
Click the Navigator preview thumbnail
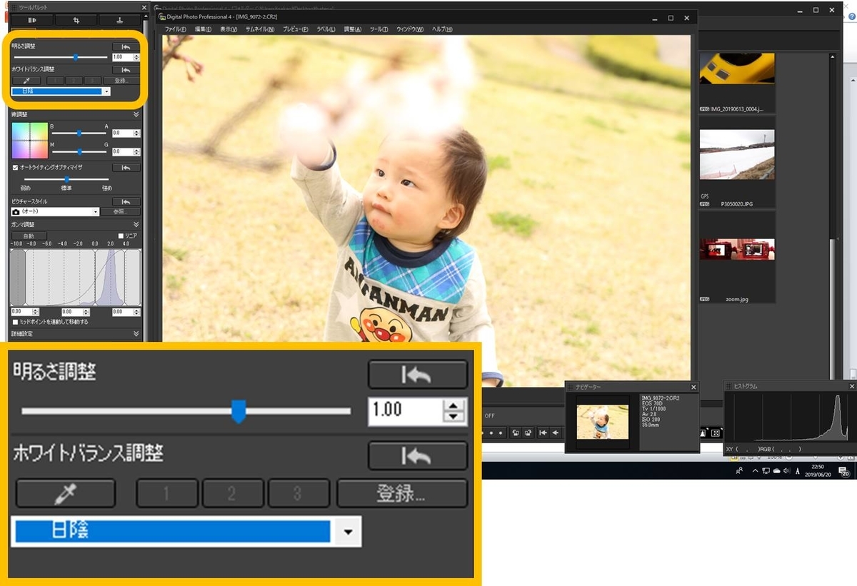pyautogui.click(x=603, y=423)
